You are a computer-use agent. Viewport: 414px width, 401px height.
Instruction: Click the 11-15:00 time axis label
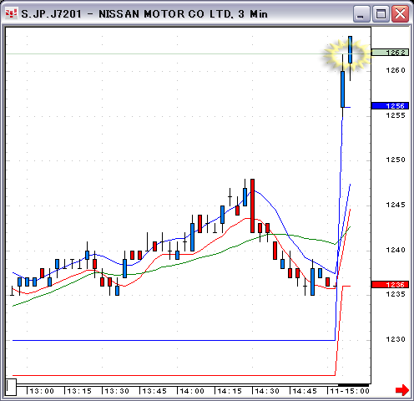[x=350, y=391]
